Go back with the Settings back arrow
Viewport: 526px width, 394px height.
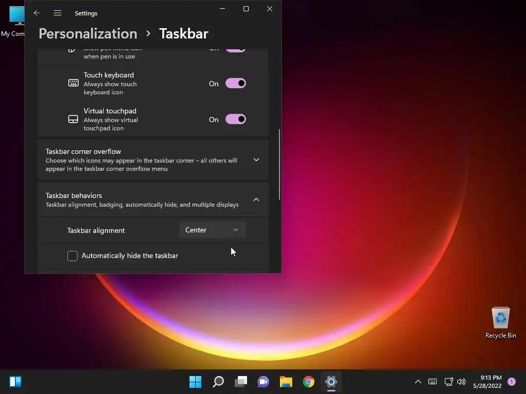point(37,13)
